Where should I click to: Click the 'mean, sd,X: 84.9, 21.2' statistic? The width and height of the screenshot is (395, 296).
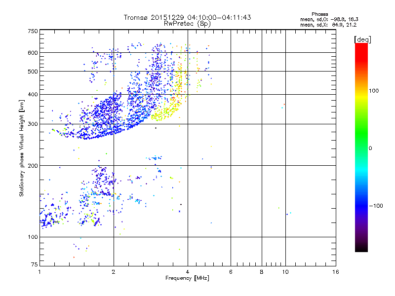pos(328,25)
